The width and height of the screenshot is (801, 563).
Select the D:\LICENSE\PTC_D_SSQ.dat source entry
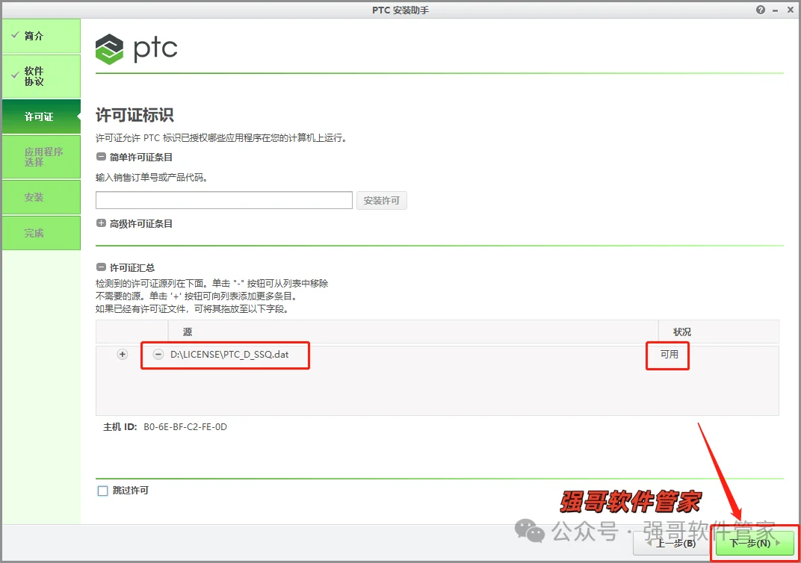pos(229,354)
